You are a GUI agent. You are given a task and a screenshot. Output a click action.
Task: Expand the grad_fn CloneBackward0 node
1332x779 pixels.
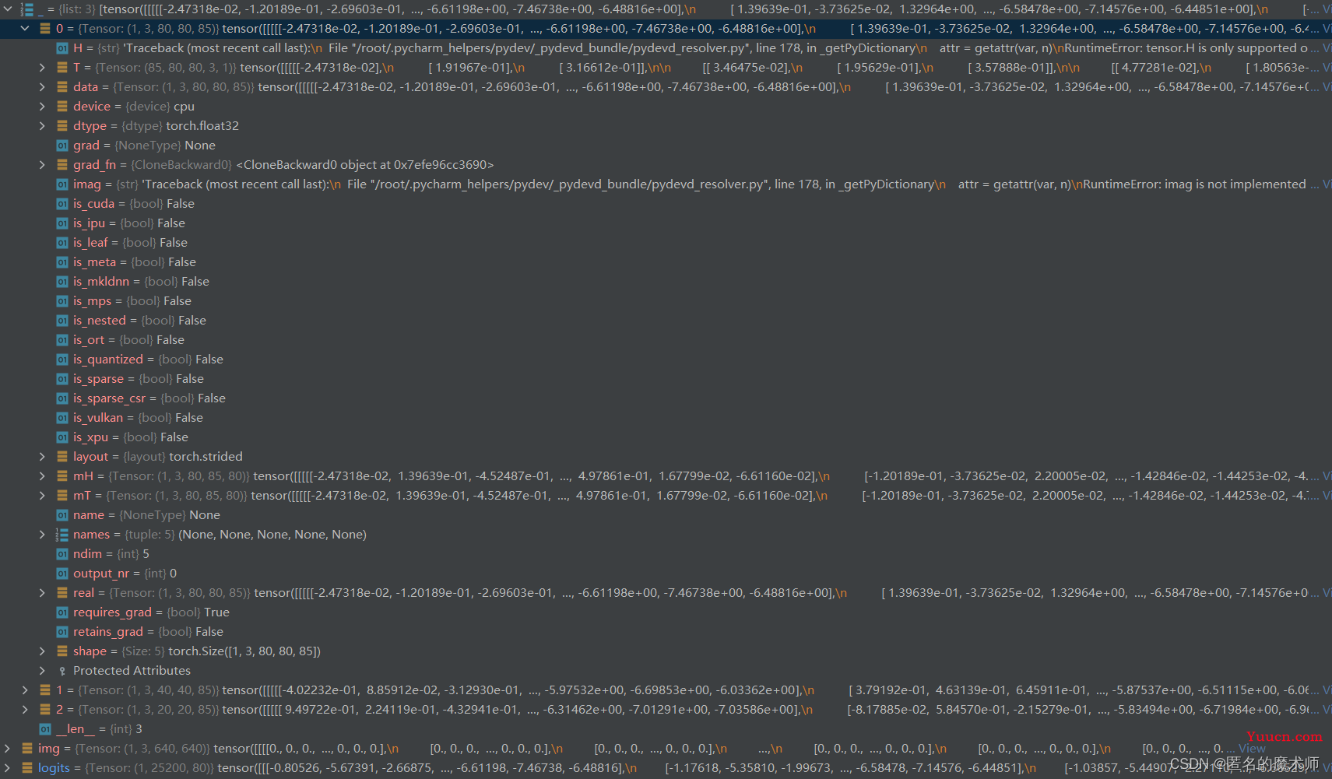(42, 165)
